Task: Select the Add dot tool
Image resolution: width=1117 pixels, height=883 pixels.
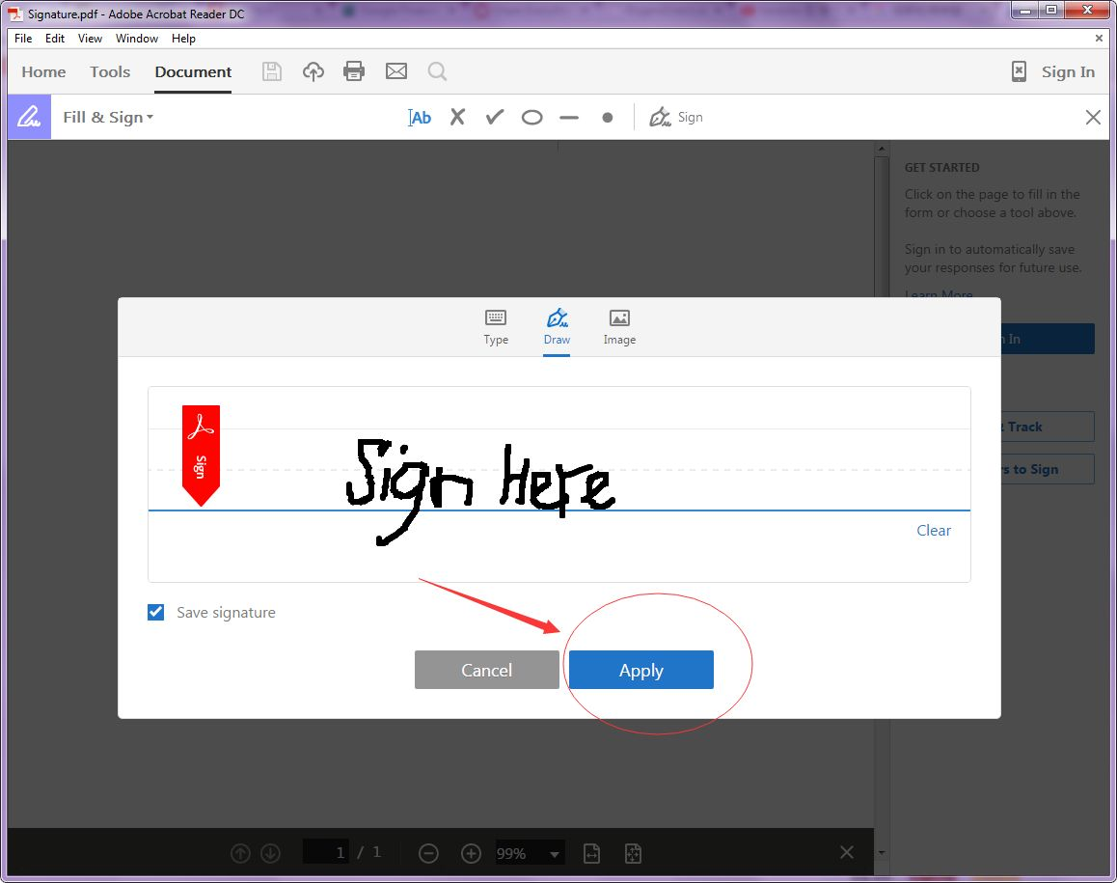Action: click(607, 118)
